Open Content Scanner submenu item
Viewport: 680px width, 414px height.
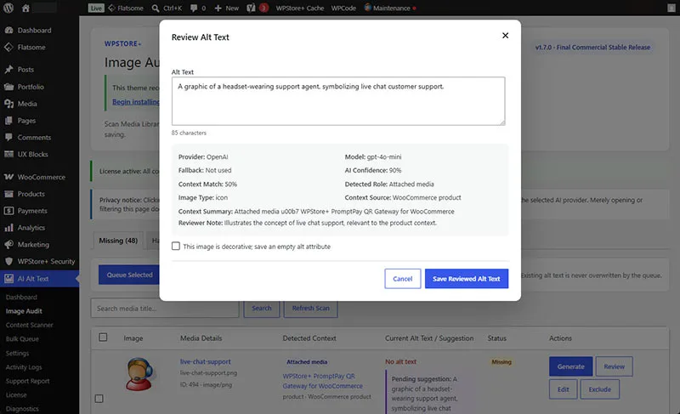[29, 325]
